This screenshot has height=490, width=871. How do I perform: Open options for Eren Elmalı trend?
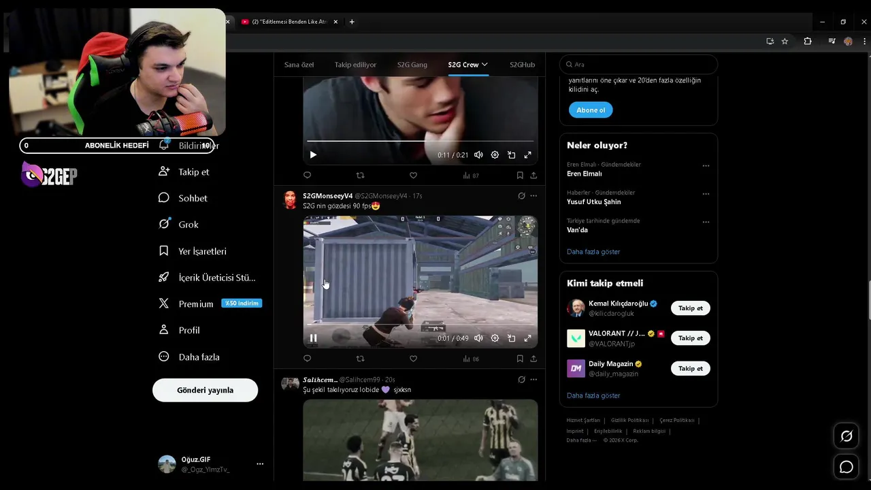706,166
